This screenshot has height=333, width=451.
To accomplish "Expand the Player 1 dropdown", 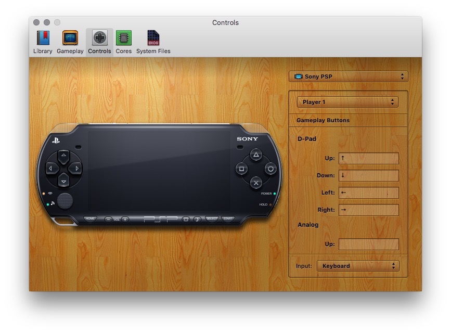I will (347, 102).
